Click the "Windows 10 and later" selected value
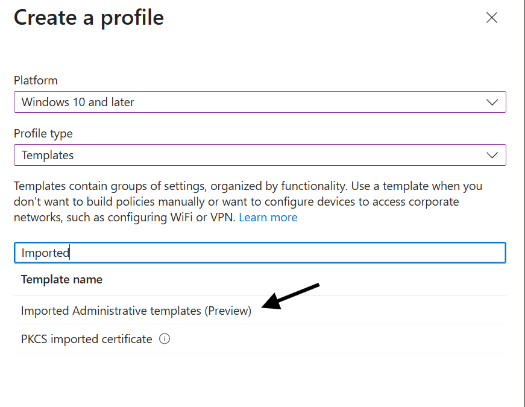This screenshot has width=525, height=407. coord(78,102)
